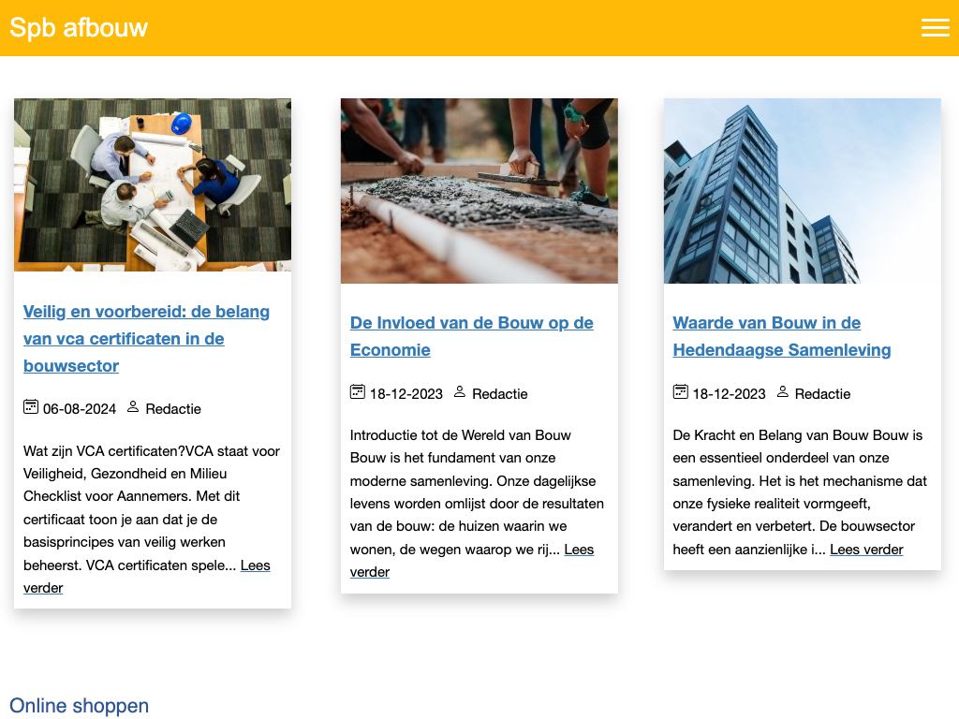Click 'Lees verder' in Invloed article card
Image resolution: width=959 pixels, height=719 pixels.
pyautogui.click(x=578, y=550)
